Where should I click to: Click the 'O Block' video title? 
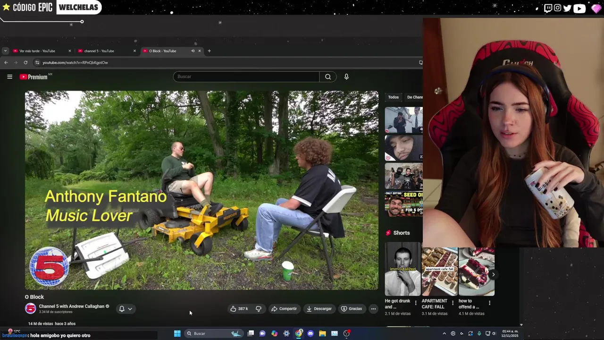point(34,297)
